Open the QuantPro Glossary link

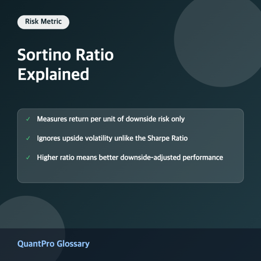click(53, 244)
